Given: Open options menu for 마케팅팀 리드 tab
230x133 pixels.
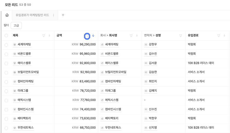Looking at the screenshot, I should tap(53, 15).
